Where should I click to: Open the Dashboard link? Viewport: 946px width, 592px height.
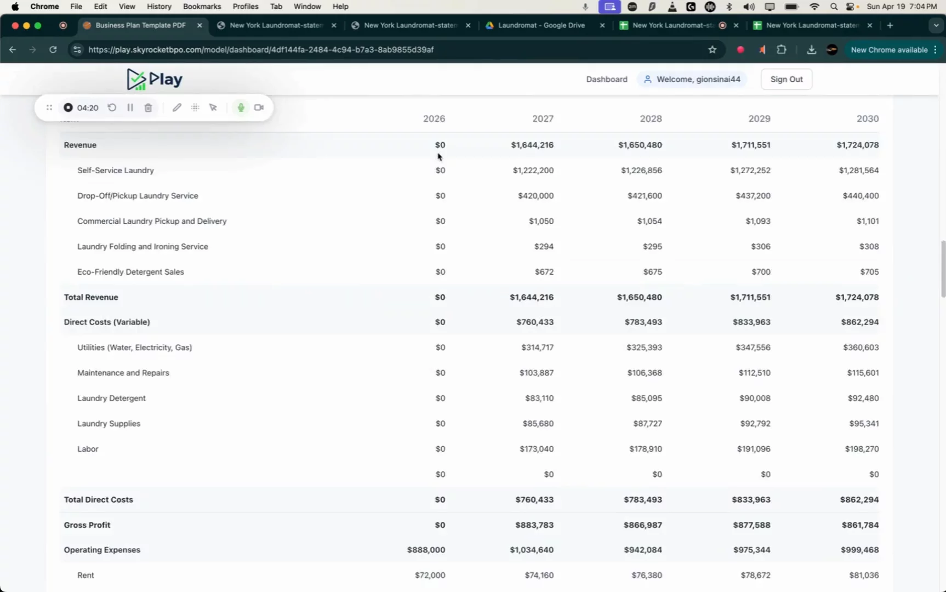(607, 79)
